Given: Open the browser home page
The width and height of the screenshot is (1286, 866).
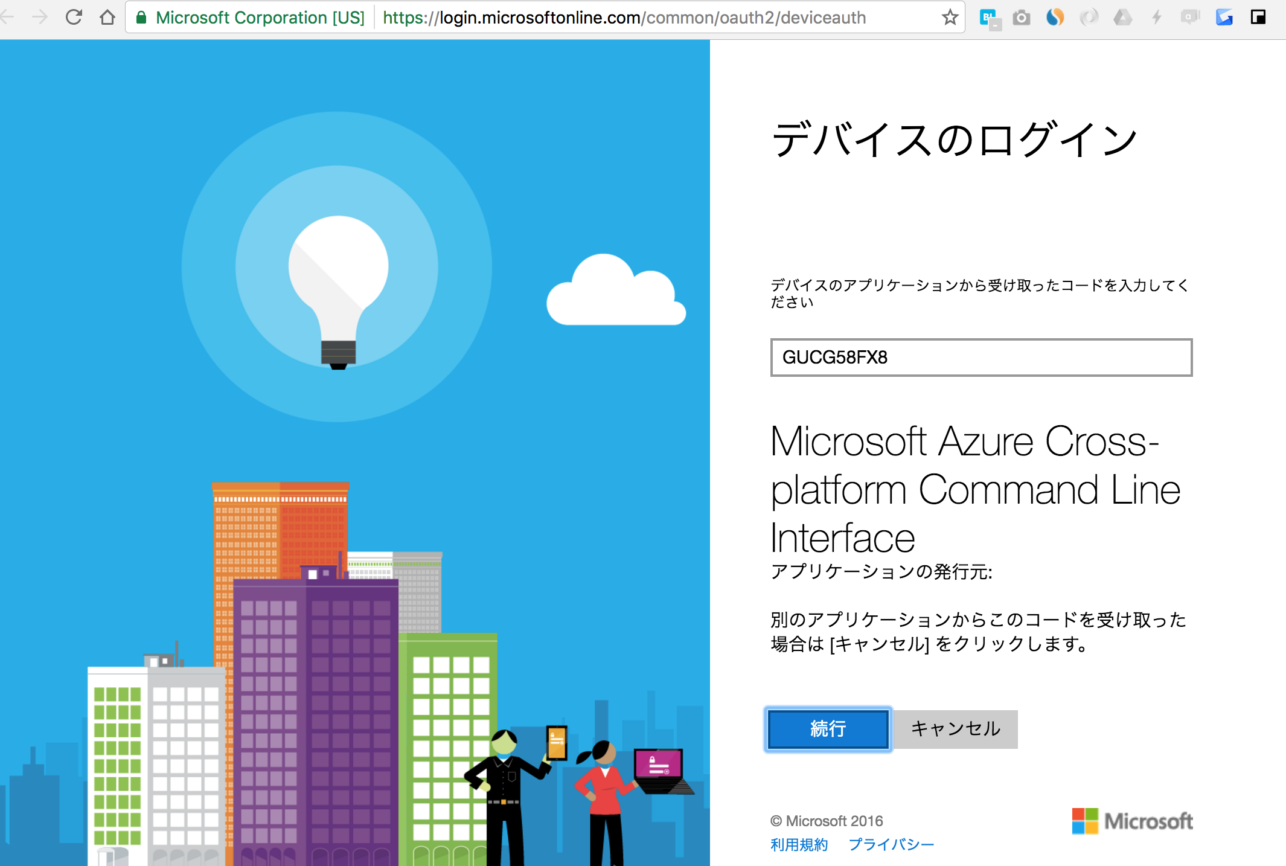Looking at the screenshot, I should (107, 17).
